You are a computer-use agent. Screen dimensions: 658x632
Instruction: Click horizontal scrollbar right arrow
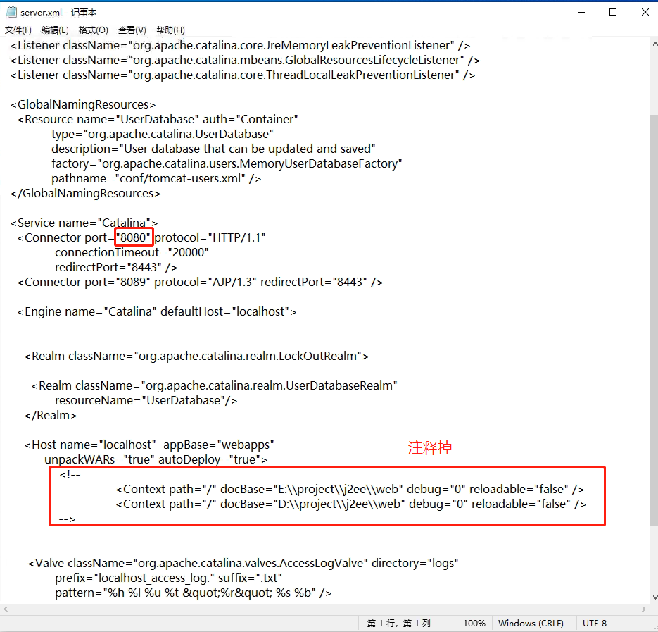(644, 609)
